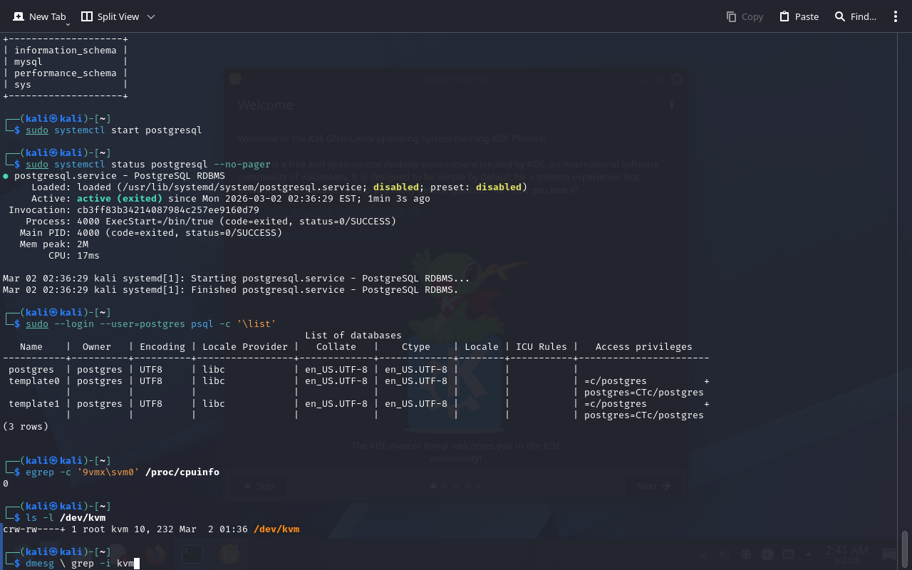Click /proc/cpuinfo in the egrep command
The image size is (912, 570).
[182, 472]
